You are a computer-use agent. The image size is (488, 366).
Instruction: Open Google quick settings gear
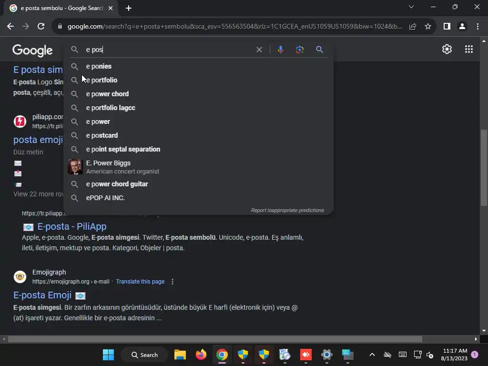coord(447,49)
